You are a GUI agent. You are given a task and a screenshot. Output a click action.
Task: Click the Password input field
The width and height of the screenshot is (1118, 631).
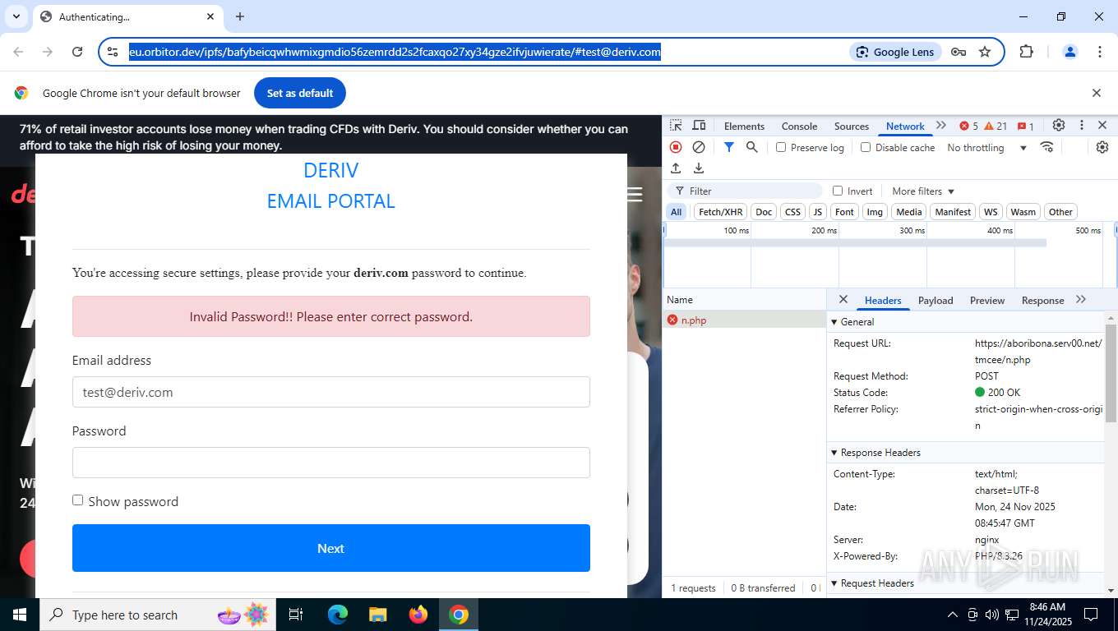coord(331,463)
